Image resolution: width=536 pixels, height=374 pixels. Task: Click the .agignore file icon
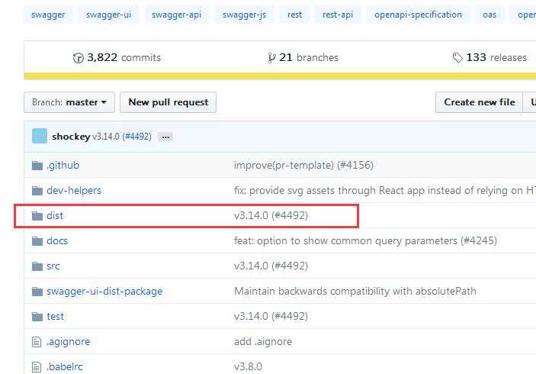coord(37,342)
